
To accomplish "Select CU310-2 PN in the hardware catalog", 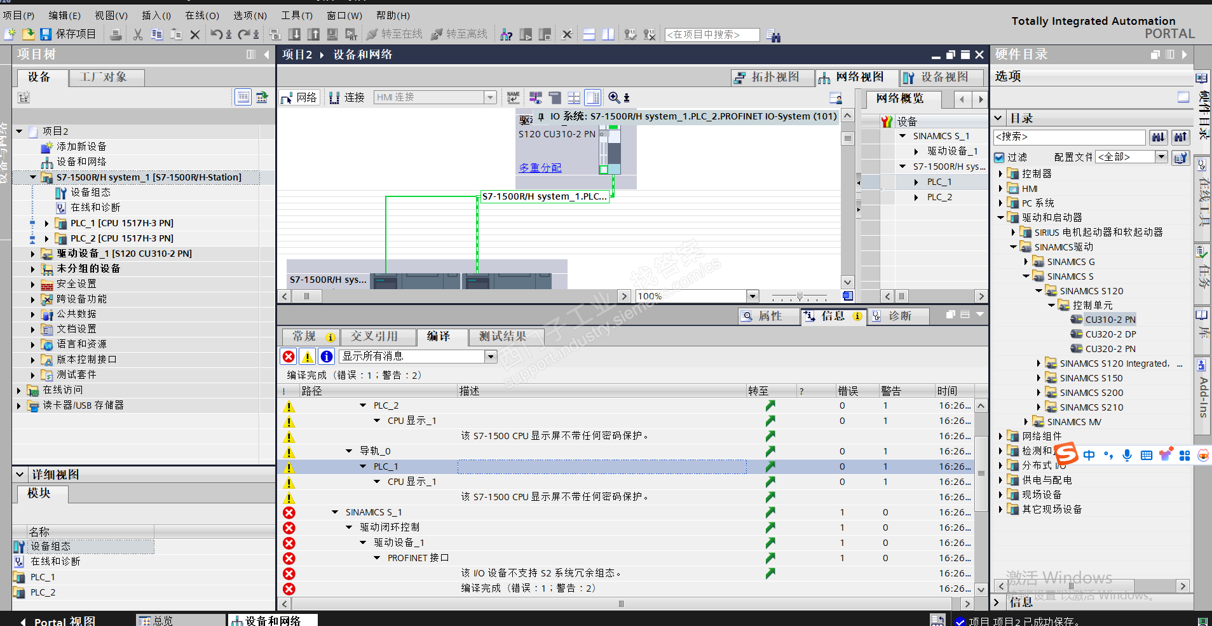I will coord(1110,320).
